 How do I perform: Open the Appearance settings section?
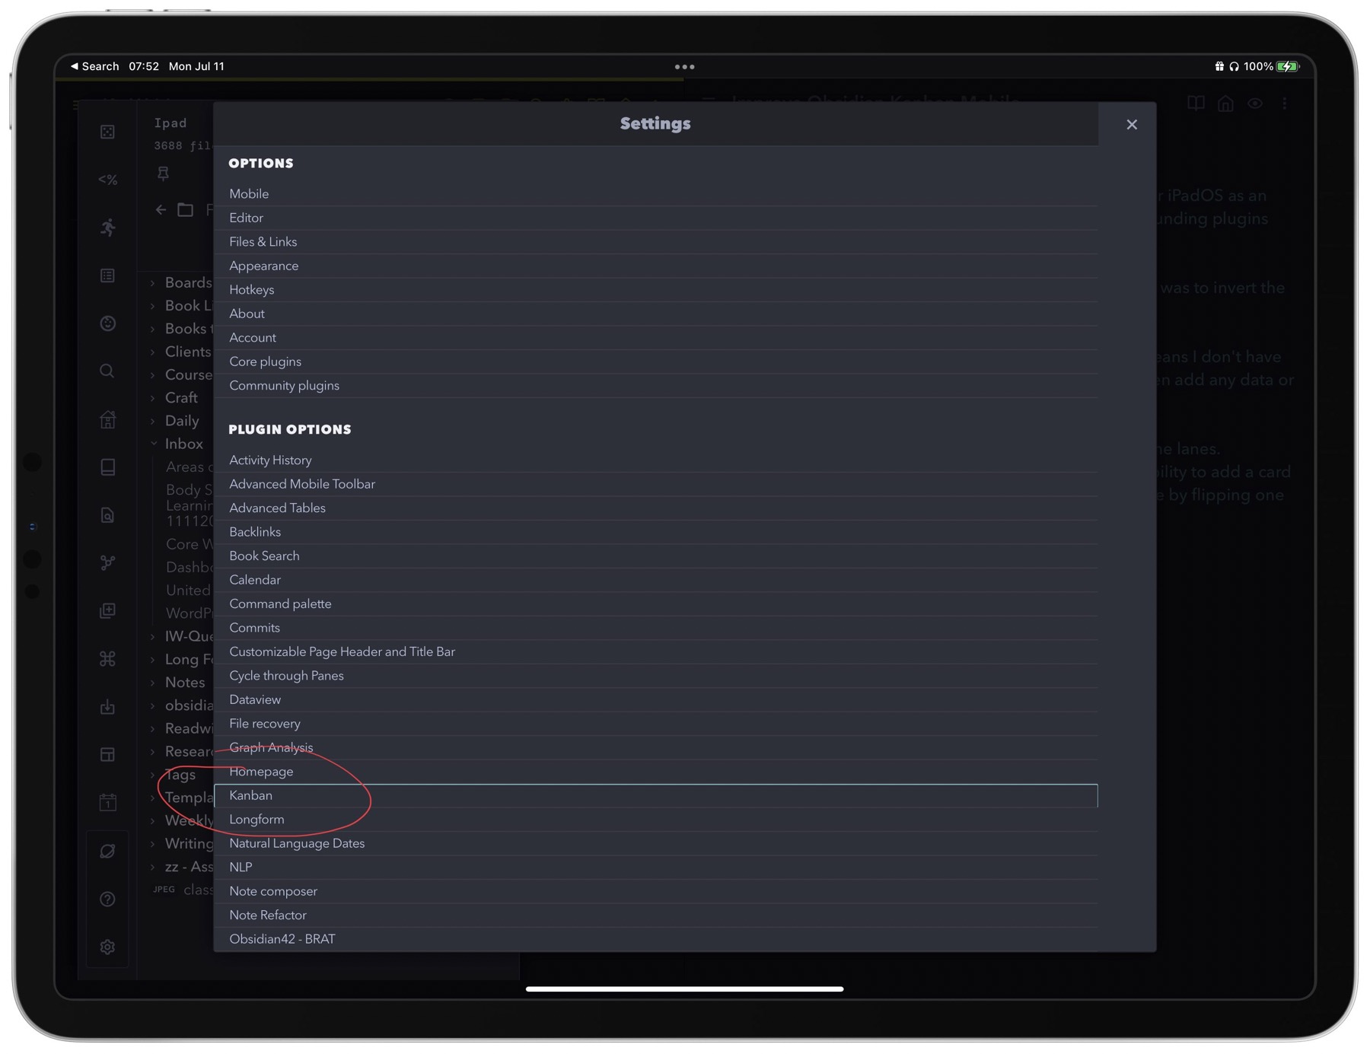coord(263,266)
